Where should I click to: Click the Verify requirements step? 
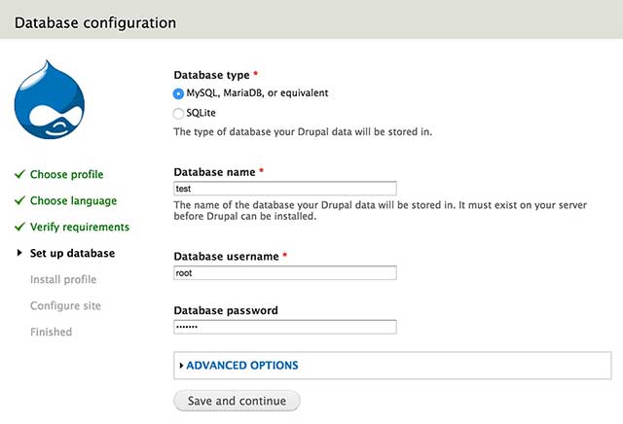coord(79,228)
